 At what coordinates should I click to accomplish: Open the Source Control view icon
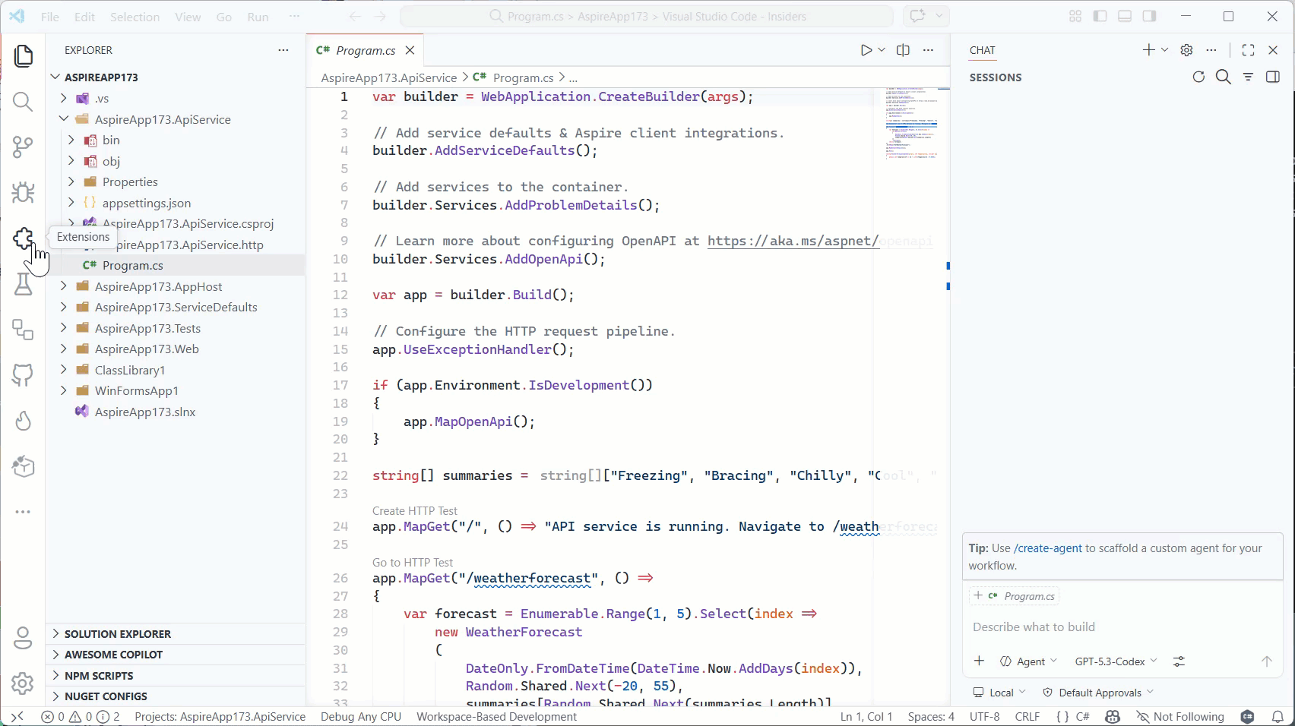pos(23,147)
